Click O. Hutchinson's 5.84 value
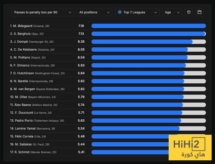This screenshot has height=164, width=215. pos(81,73)
